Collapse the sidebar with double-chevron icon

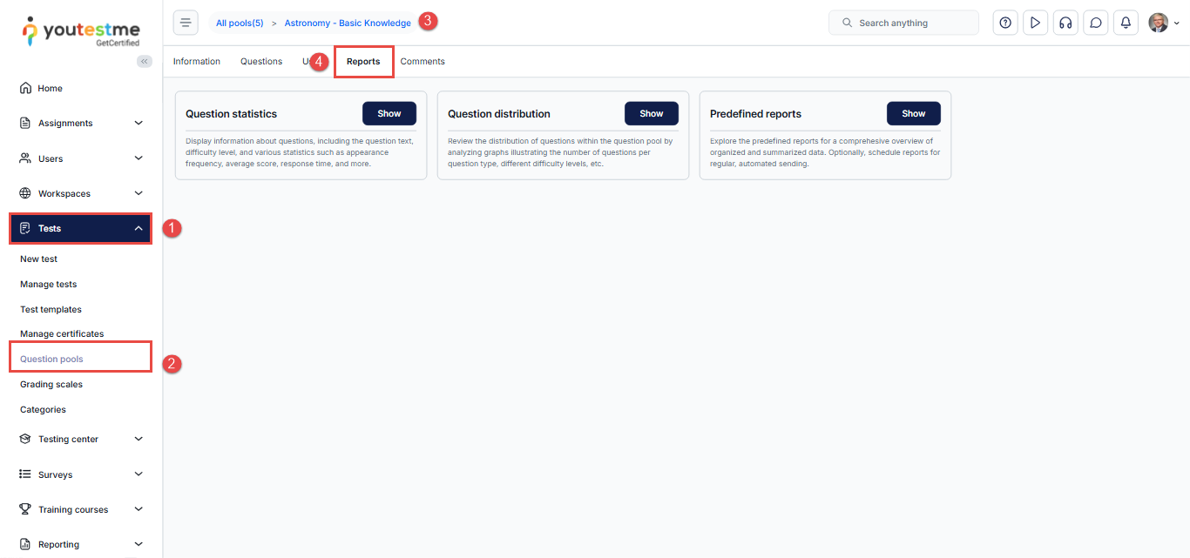[x=145, y=61]
